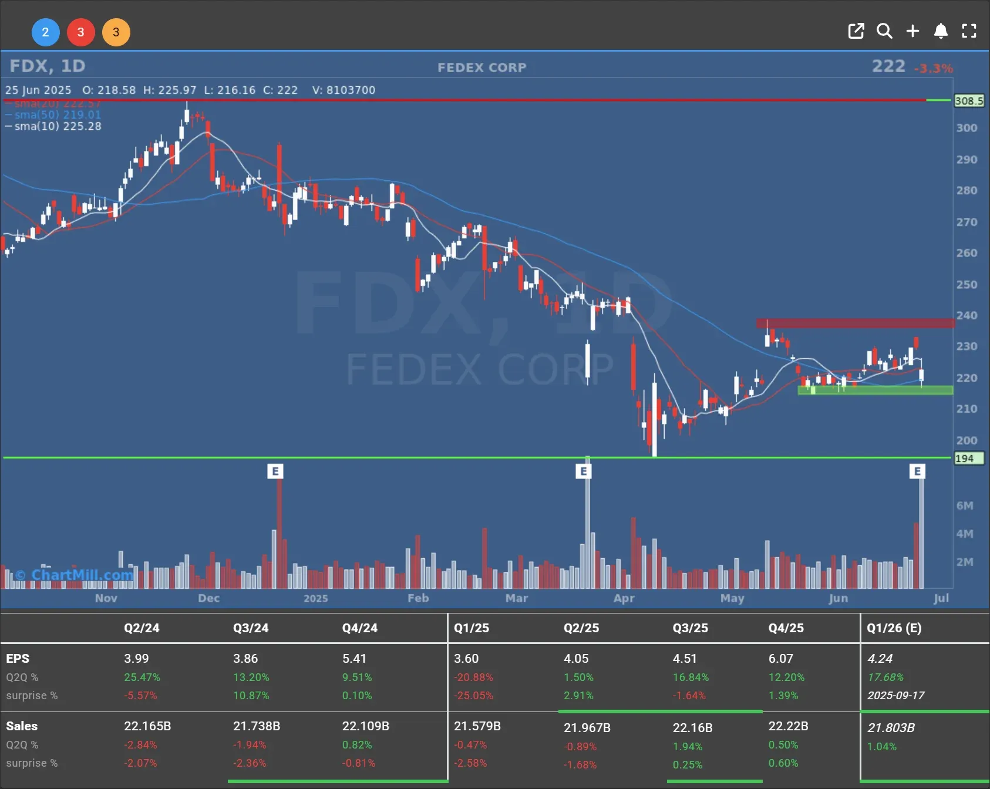Click the magnifier search icon
The height and width of the screenshot is (789, 990).
click(884, 31)
